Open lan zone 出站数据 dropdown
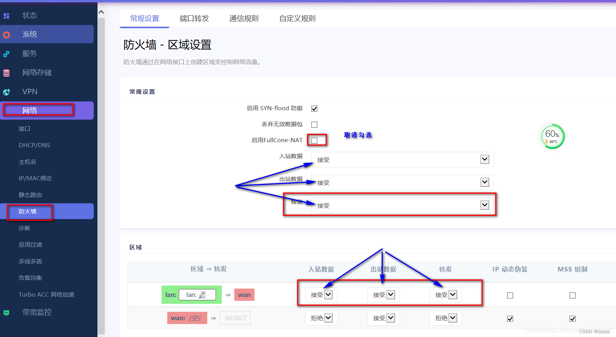This screenshot has height=337, width=616. (383, 295)
